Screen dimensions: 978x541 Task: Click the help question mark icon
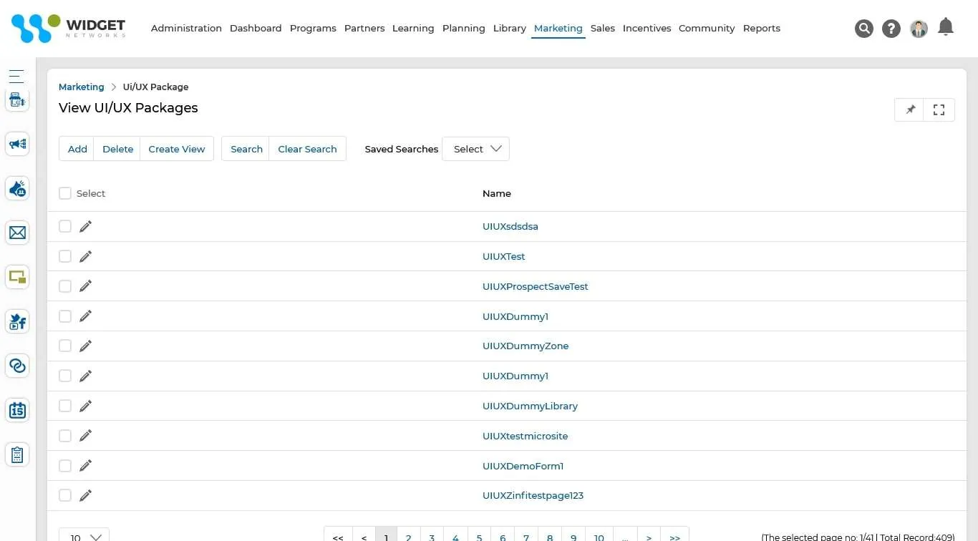891,29
